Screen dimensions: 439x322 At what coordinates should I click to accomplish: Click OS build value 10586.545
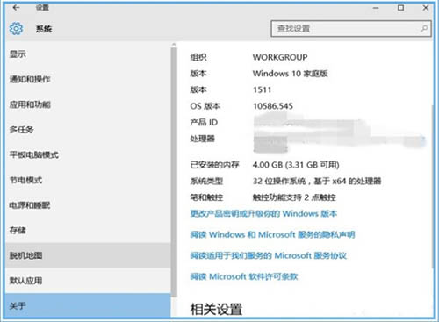tap(273, 106)
